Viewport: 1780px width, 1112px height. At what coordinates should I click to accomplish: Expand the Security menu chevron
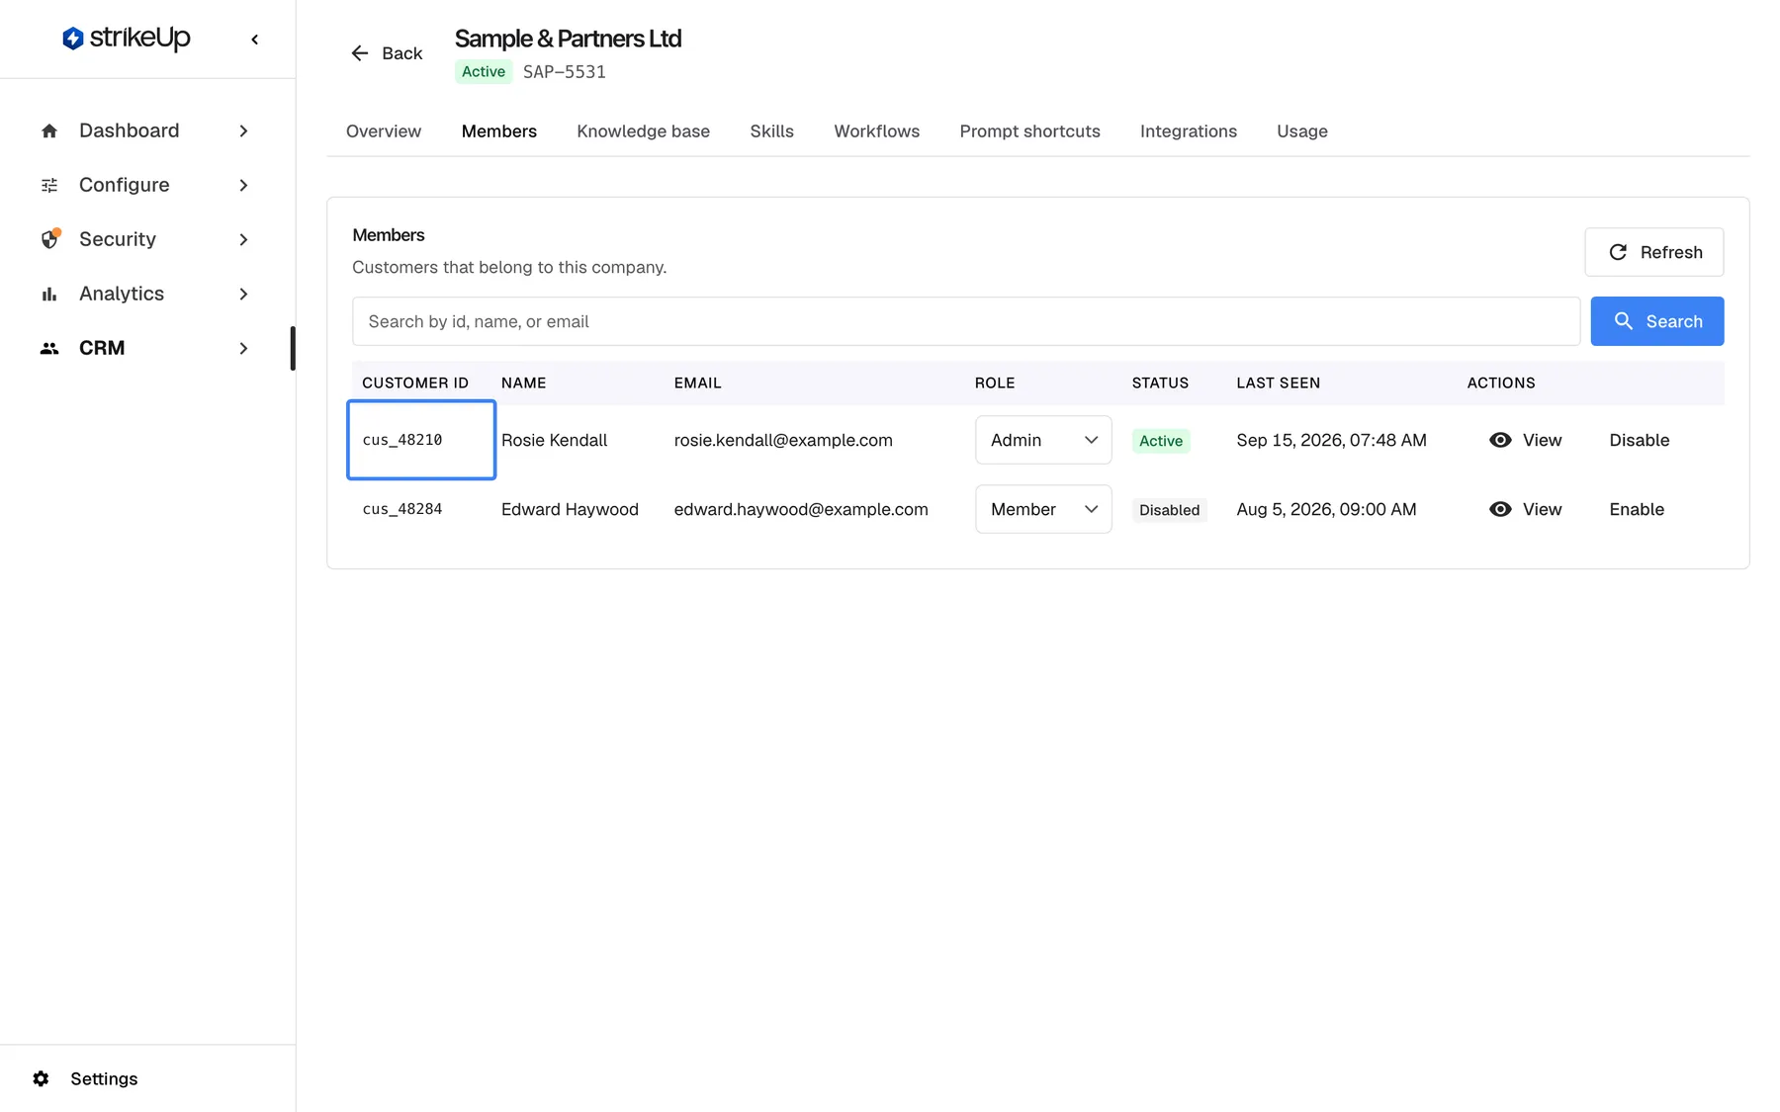[243, 239]
